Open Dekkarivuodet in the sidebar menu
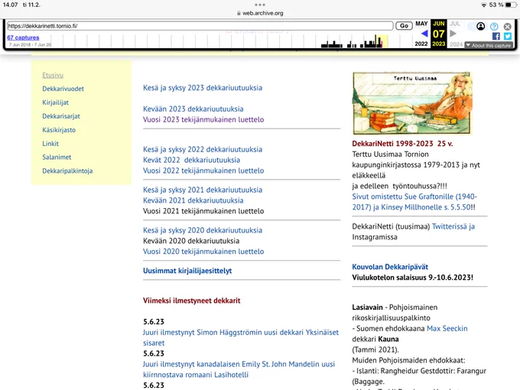The width and height of the screenshot is (520, 390). tap(63, 89)
